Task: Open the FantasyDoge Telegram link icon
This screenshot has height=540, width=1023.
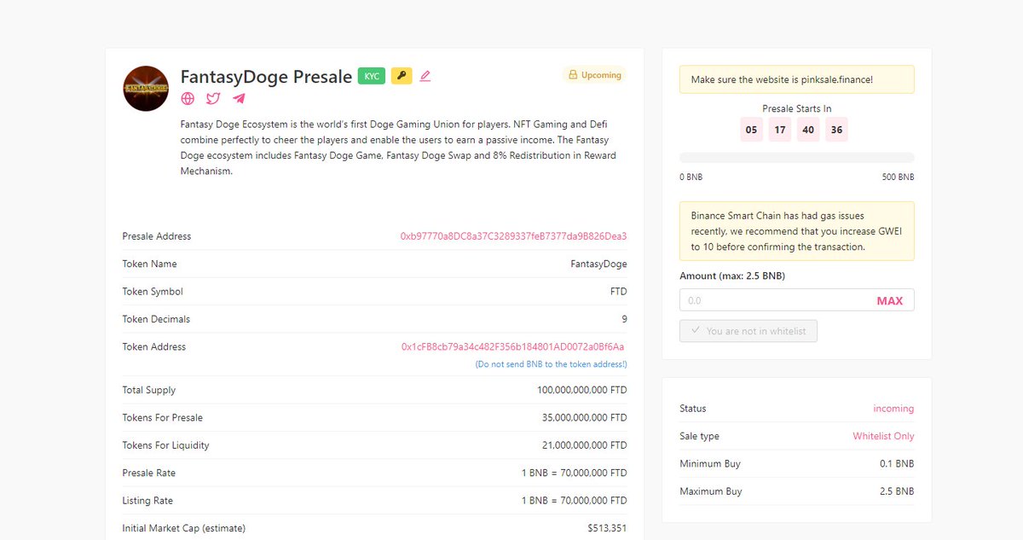Action: [239, 98]
